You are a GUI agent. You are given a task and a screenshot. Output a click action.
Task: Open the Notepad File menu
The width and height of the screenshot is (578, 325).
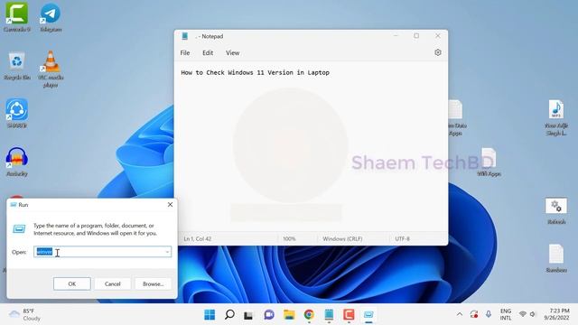coord(185,52)
